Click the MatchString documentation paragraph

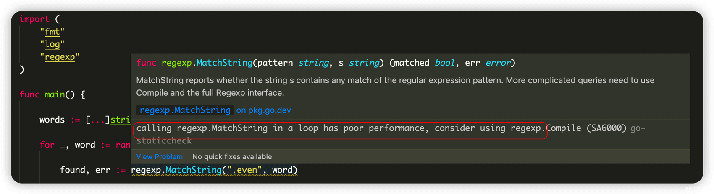[395, 86]
